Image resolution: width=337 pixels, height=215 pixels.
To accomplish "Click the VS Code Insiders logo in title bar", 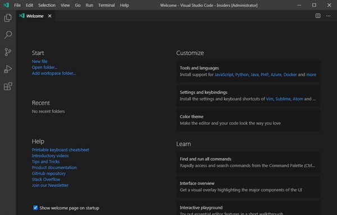I will coord(6,5).
